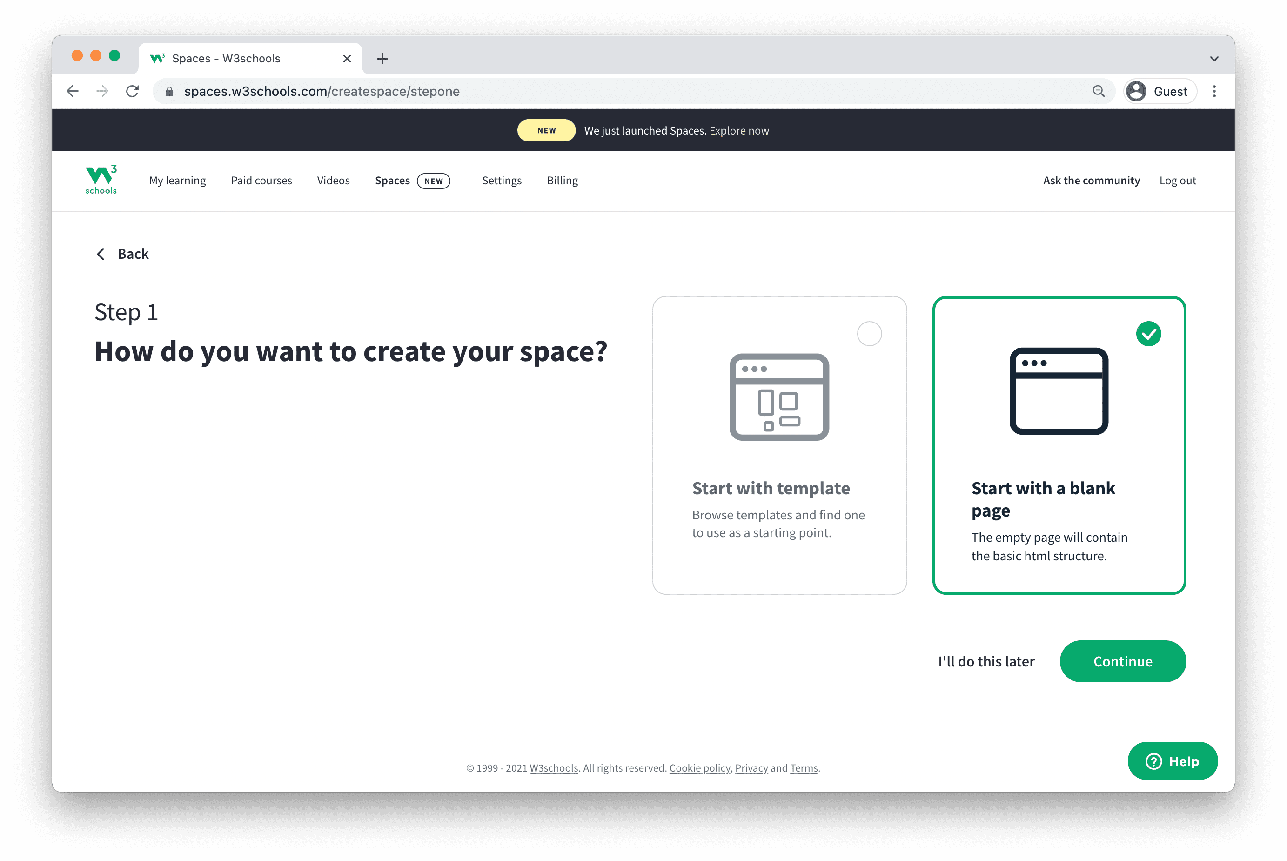The image size is (1287, 861).
Task: Open the Help widget button
Action: 1172,761
